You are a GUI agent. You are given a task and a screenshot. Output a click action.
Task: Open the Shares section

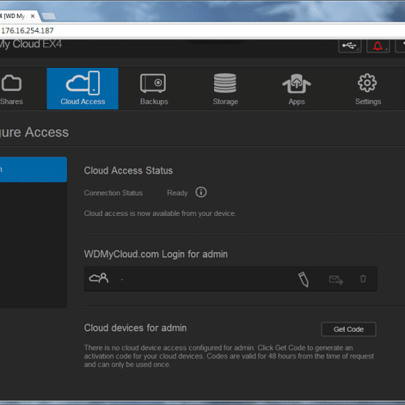11,89
